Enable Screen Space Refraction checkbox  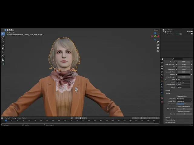pos(177,106)
